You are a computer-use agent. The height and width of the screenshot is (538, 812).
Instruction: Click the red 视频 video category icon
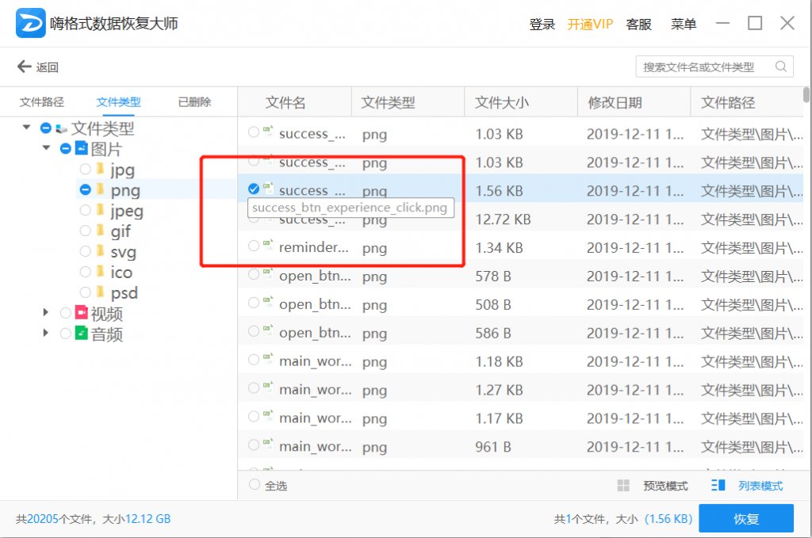point(82,313)
